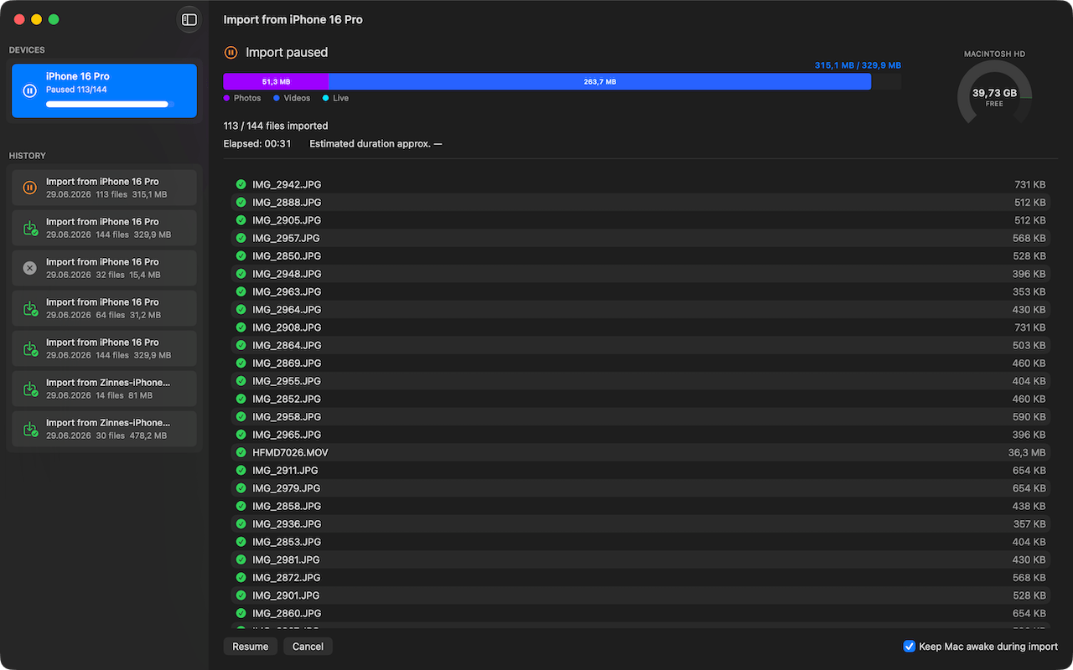Select the IMG_2850.JPG file name
Image resolution: width=1073 pixels, height=670 pixels.
pyautogui.click(x=287, y=255)
